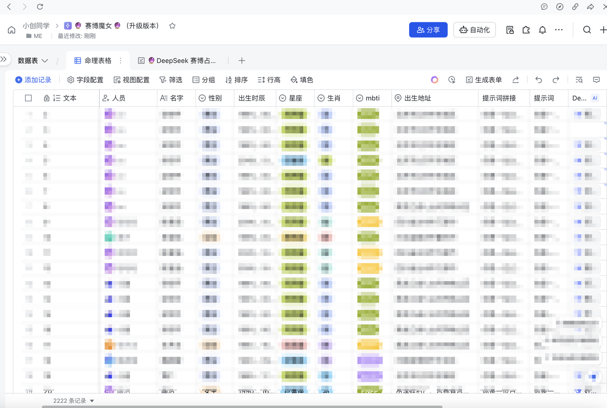607x408 pixels.
Task: Go to home via the house icon
Action: [x=12, y=30]
